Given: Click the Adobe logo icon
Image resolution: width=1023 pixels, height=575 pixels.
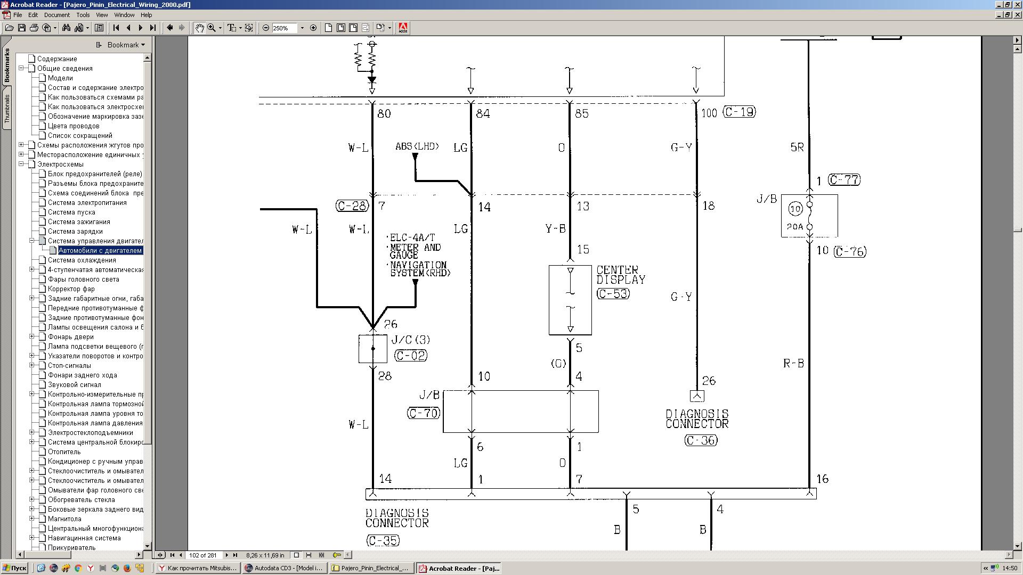Looking at the screenshot, I should pyautogui.click(x=403, y=28).
